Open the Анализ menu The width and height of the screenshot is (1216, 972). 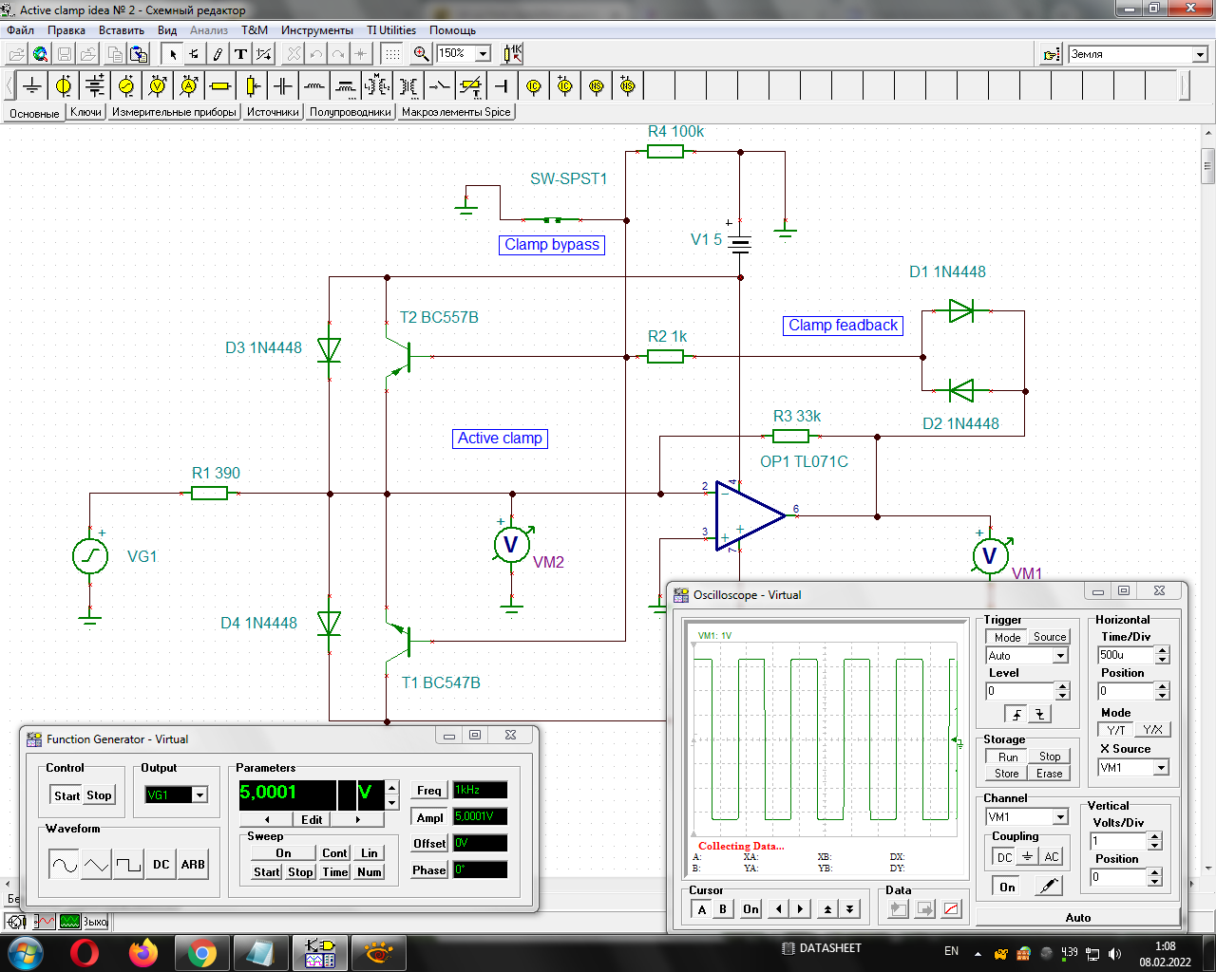click(208, 30)
